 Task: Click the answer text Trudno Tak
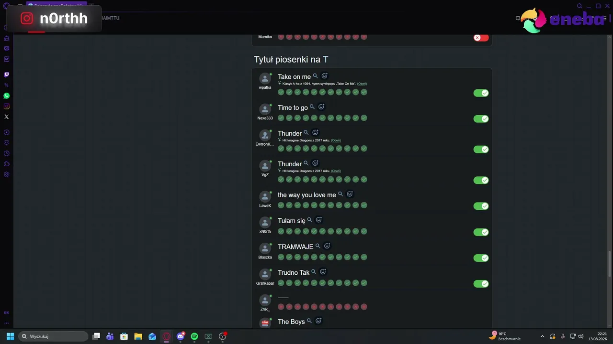pyautogui.click(x=294, y=273)
